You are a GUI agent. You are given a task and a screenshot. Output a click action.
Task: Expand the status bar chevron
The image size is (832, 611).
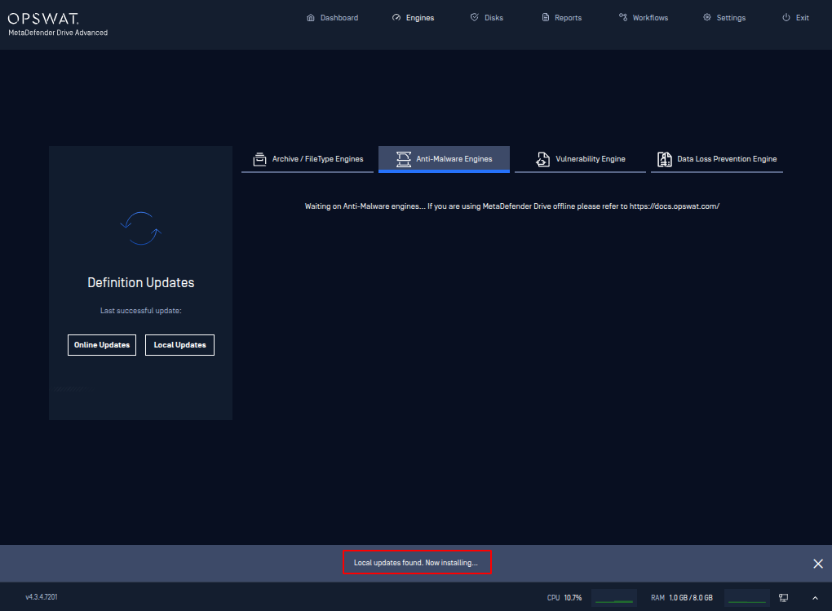coord(815,598)
